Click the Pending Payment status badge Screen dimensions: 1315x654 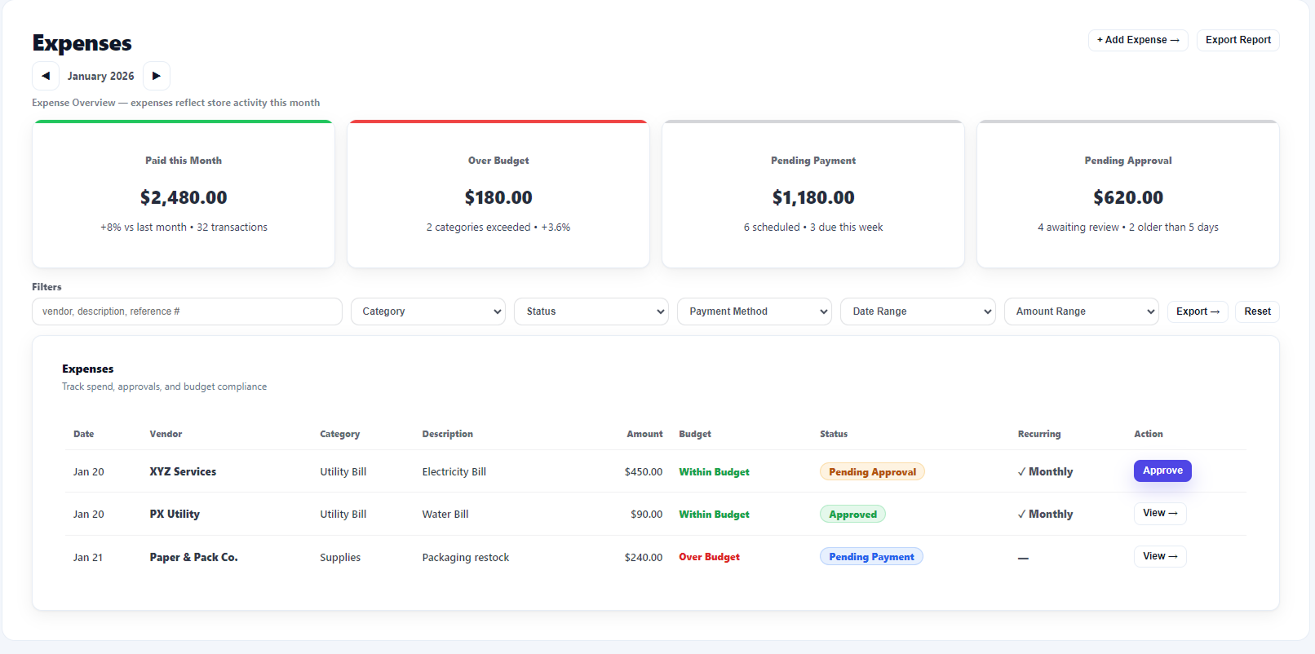coord(871,556)
